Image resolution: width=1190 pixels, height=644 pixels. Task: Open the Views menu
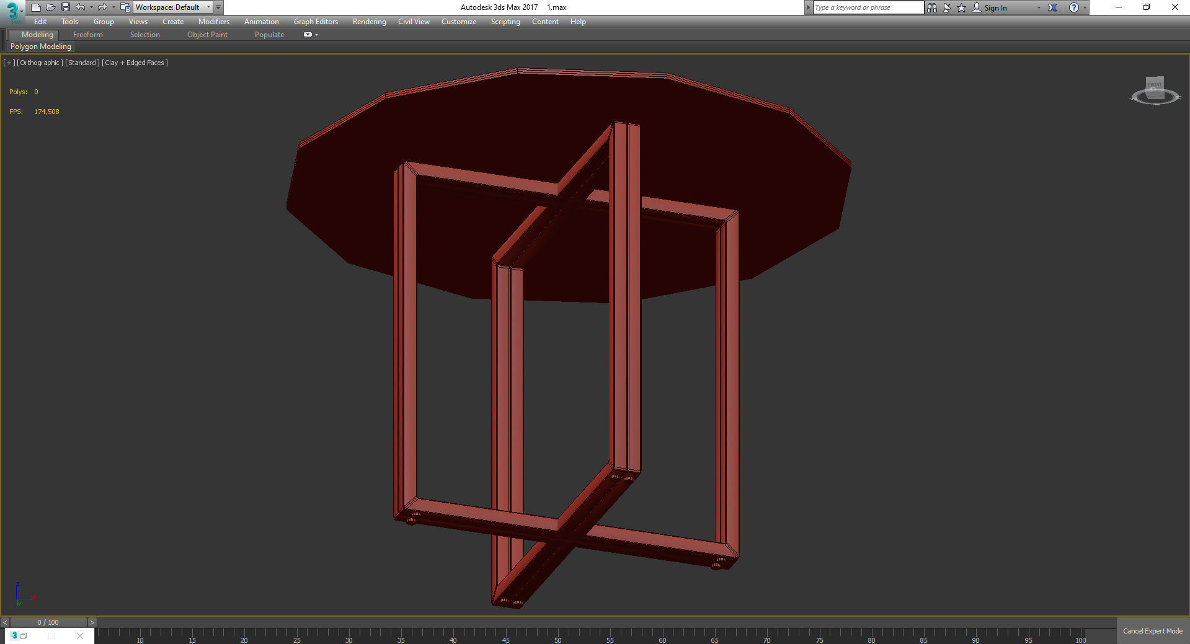pos(138,22)
